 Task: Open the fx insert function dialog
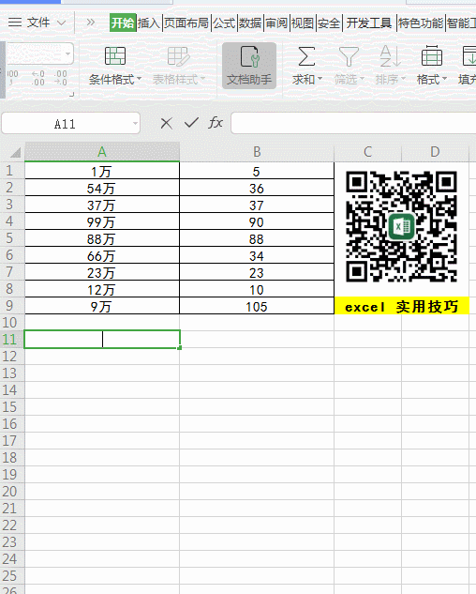(216, 122)
